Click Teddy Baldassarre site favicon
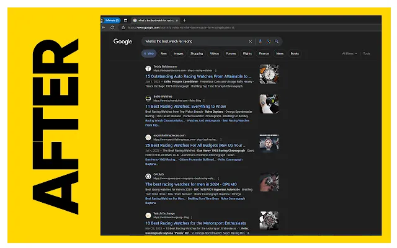 pos(148,68)
